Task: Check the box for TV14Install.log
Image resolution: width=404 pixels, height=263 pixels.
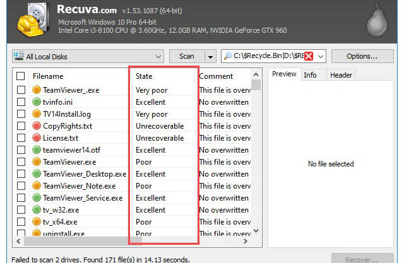Action: 21,114
